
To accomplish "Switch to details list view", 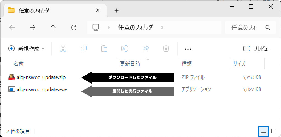I will tap(263, 131).
